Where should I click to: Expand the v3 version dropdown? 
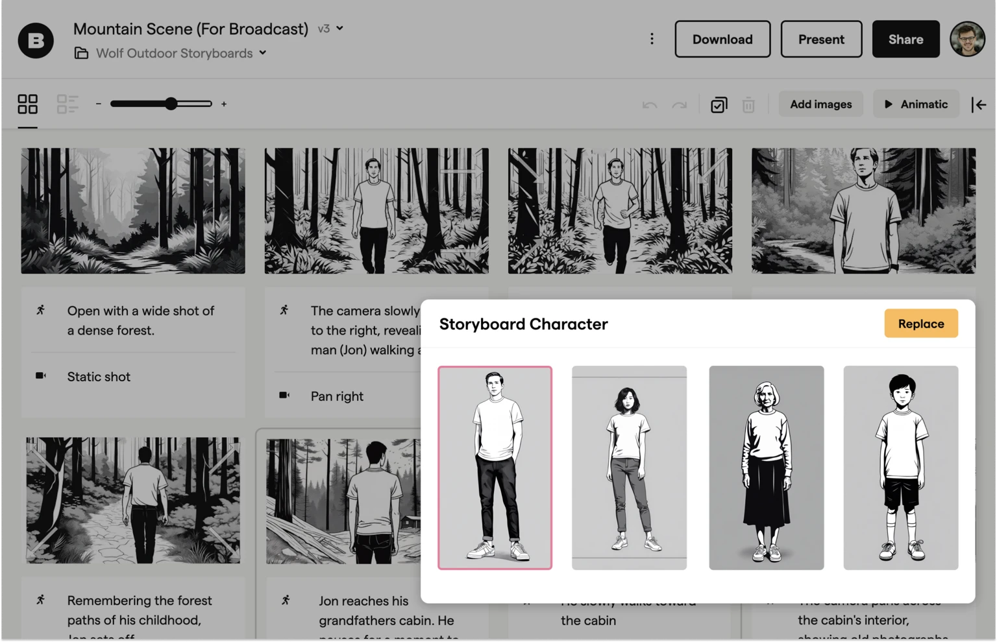click(330, 29)
